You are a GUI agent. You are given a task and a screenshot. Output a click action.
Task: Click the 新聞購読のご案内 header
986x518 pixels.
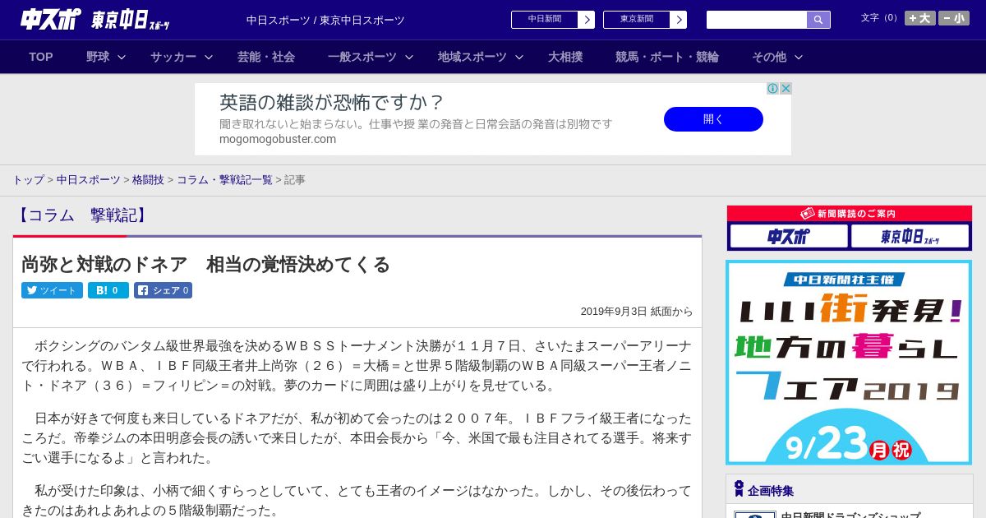(x=849, y=214)
